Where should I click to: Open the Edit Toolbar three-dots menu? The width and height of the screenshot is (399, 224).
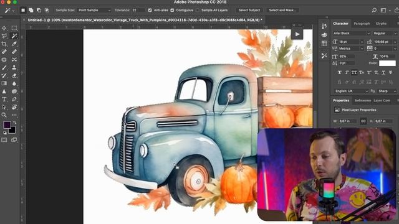click(14, 115)
